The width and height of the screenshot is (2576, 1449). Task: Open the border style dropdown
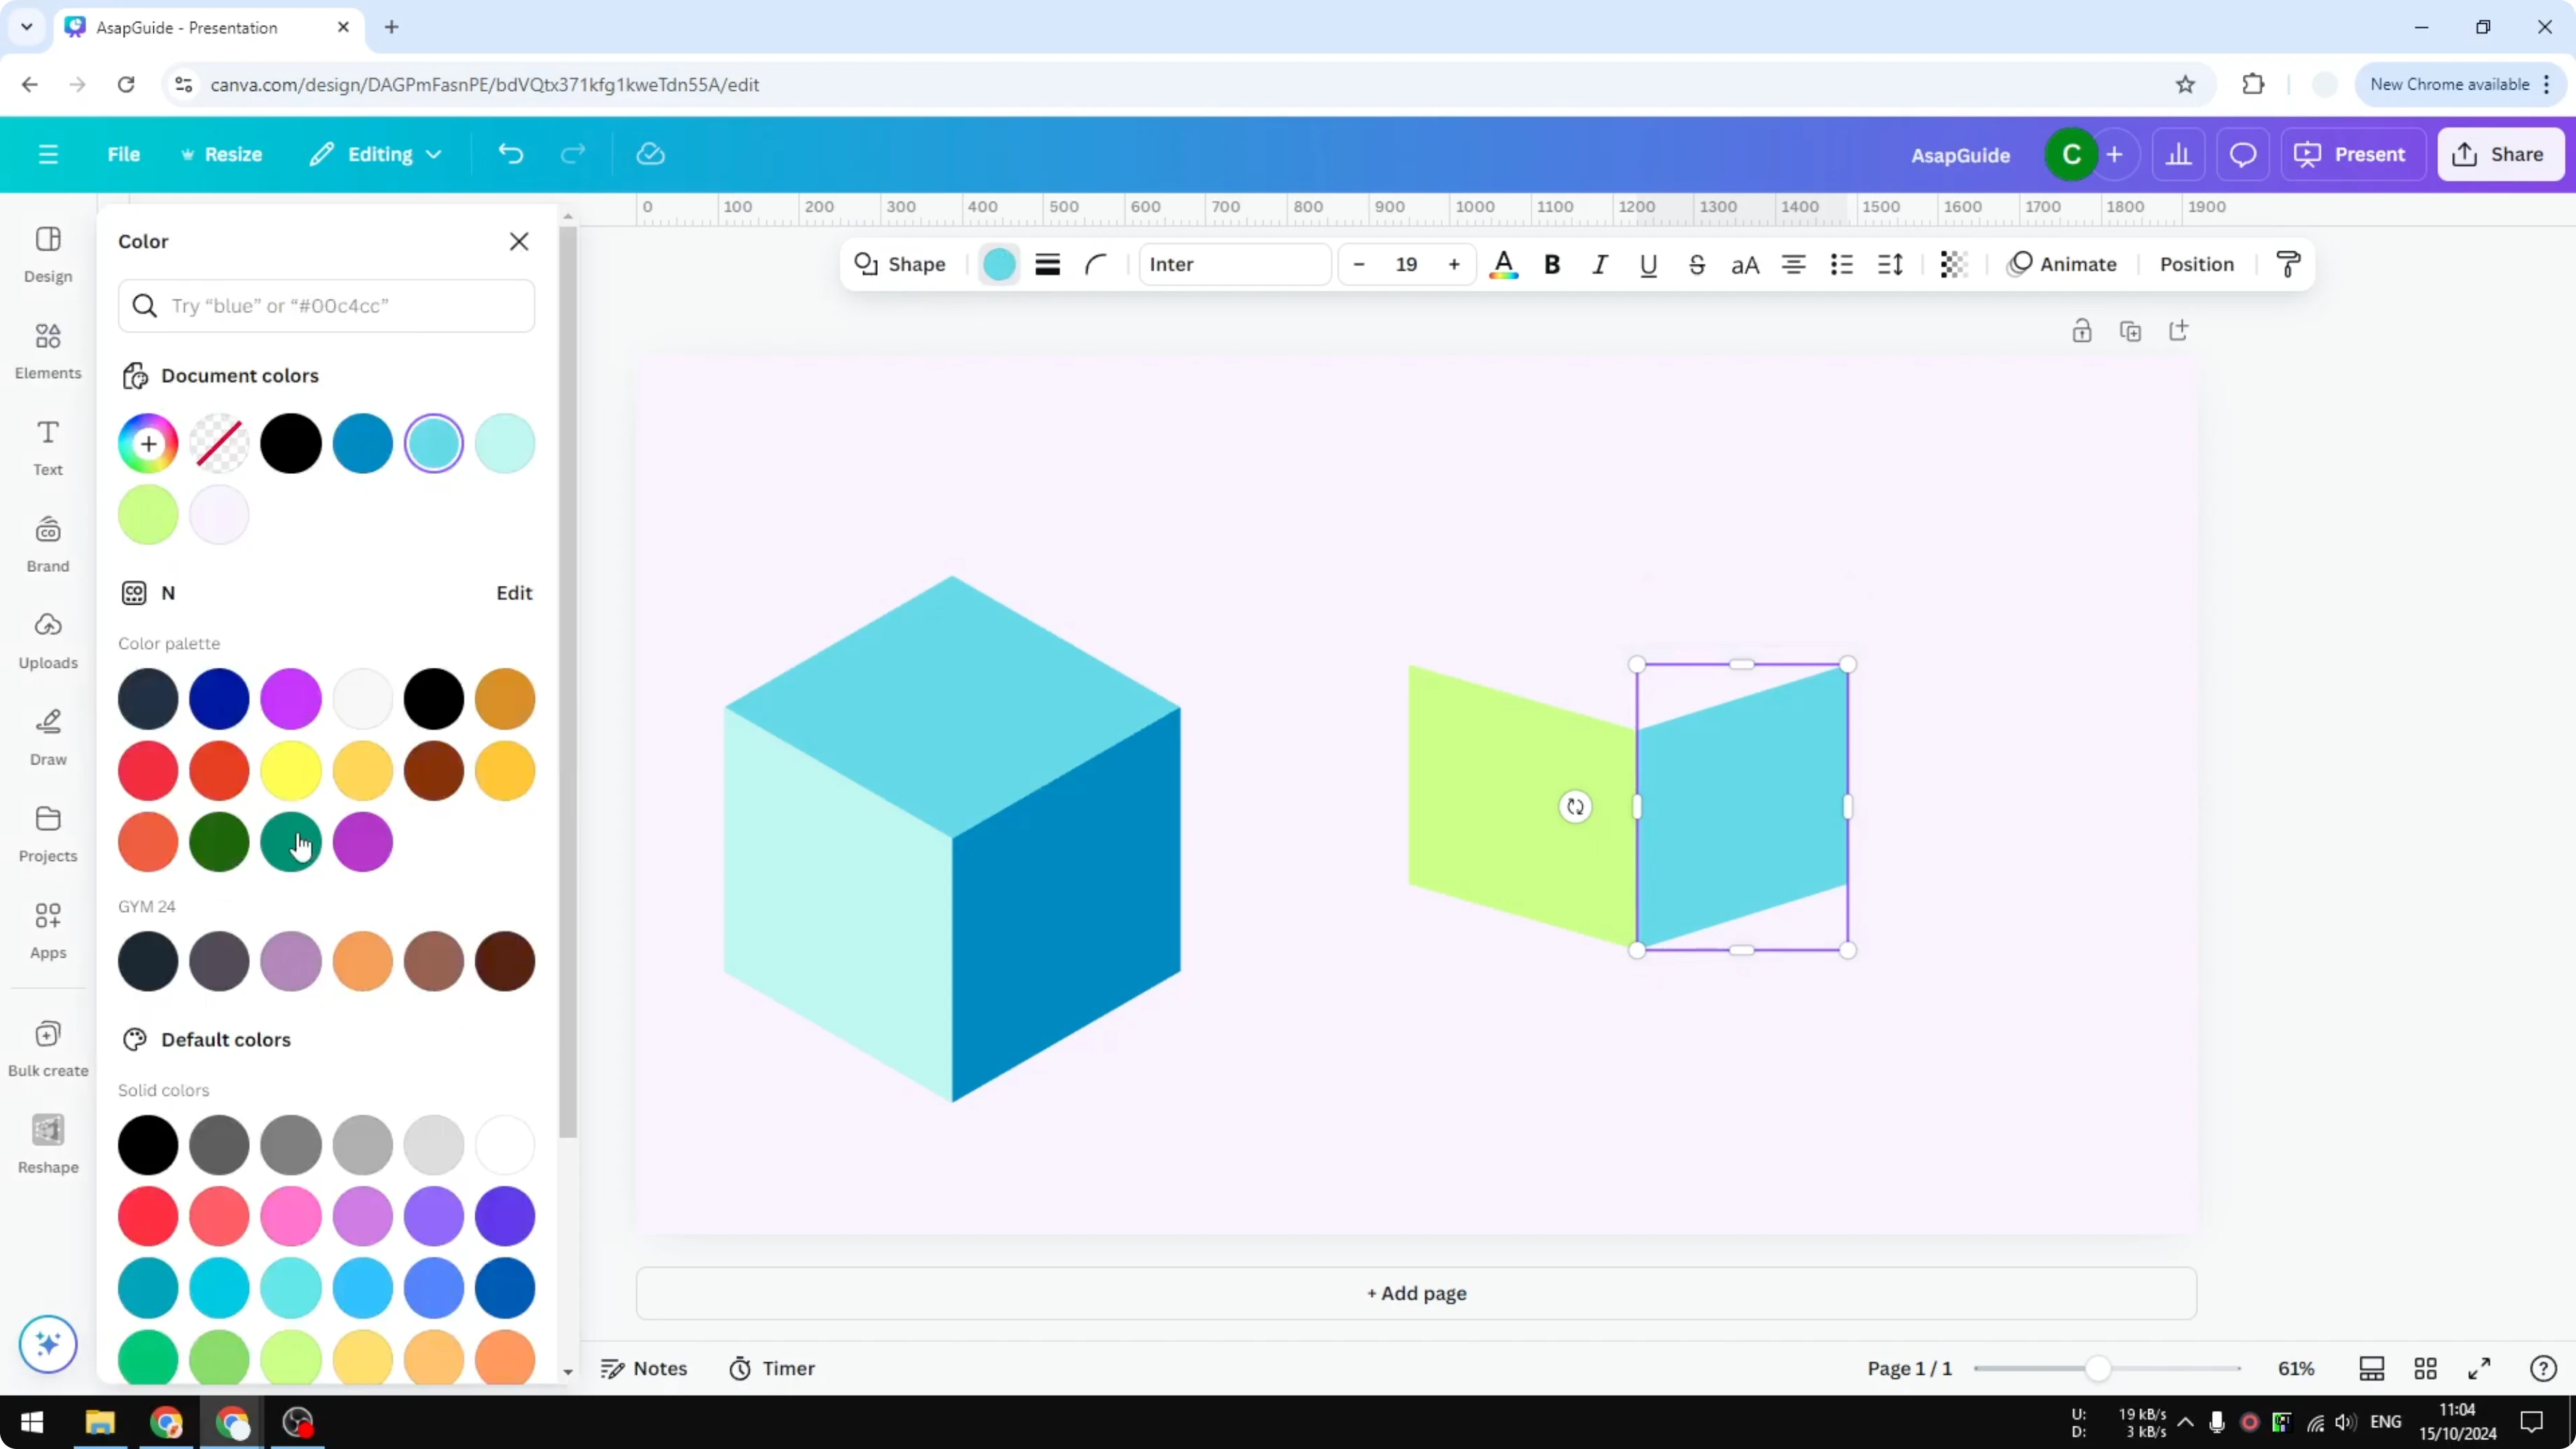coord(1047,264)
